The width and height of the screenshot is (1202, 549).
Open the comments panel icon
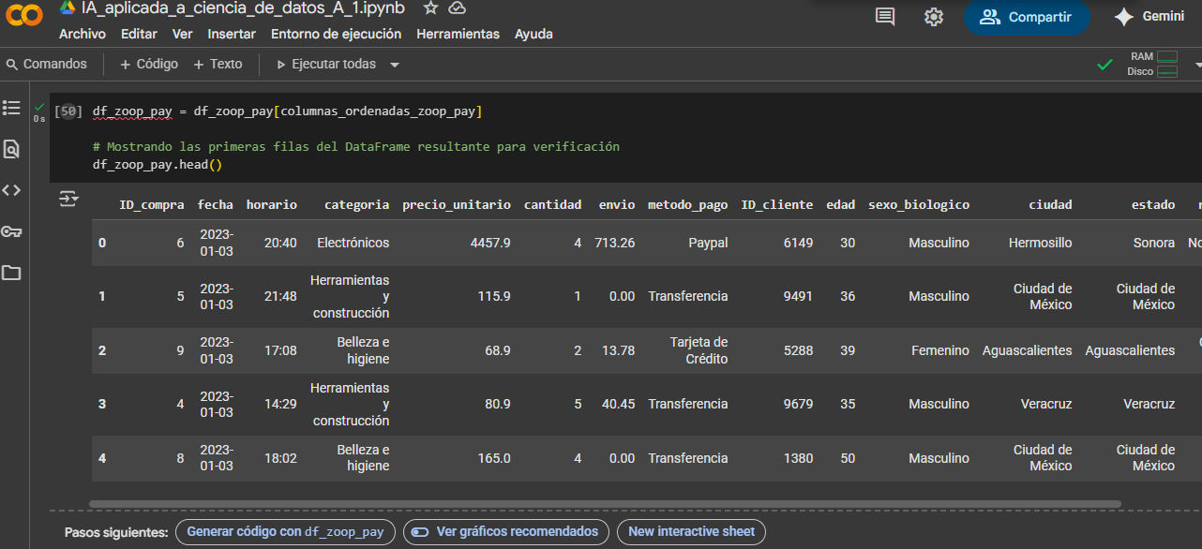(885, 17)
